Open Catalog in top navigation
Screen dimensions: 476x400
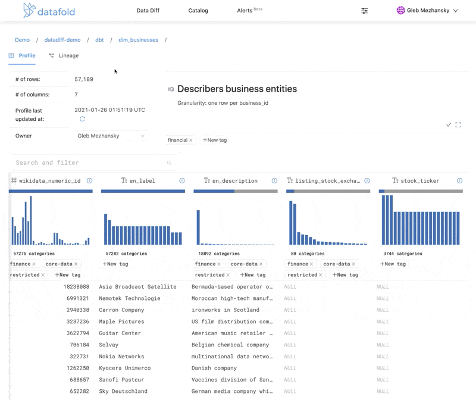coord(198,11)
